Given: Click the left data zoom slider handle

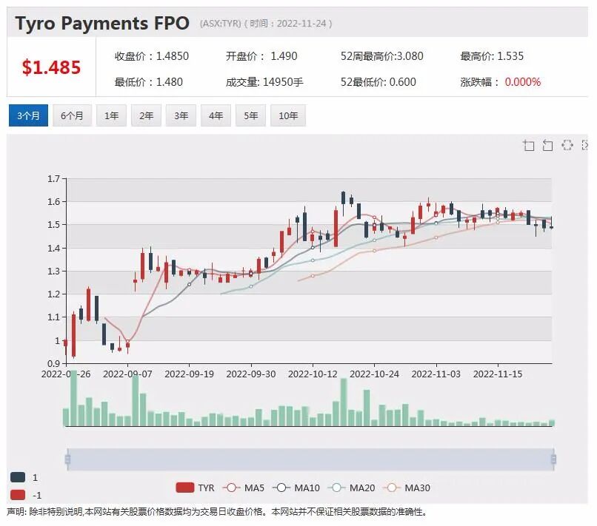Looking at the screenshot, I should pos(67,459).
